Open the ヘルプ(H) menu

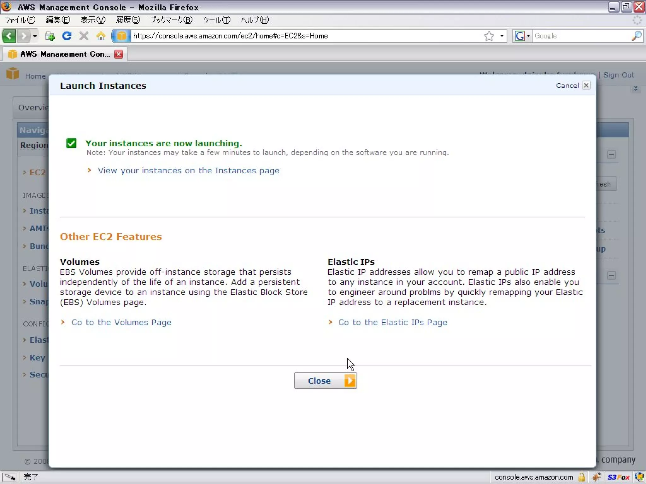coord(255,20)
